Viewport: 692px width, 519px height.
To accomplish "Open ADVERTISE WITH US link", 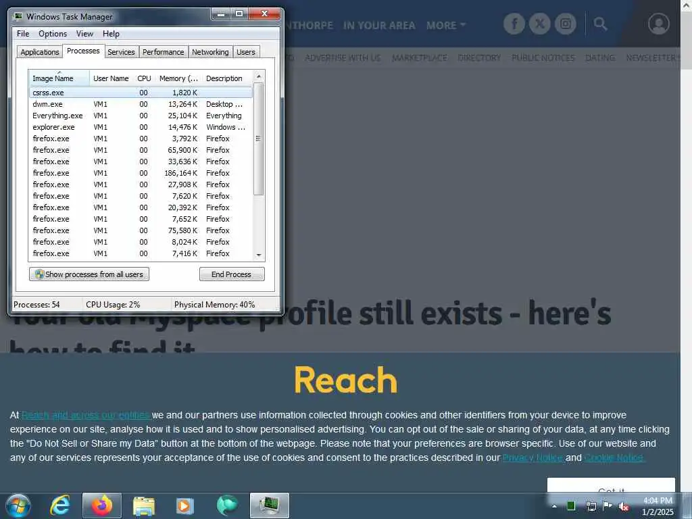I will (343, 58).
